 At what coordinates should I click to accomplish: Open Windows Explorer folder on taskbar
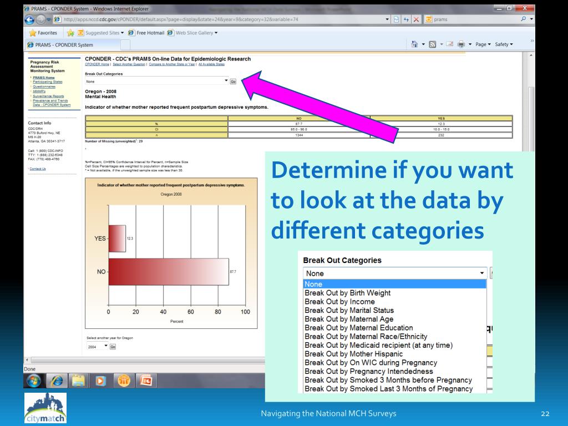coord(79,381)
